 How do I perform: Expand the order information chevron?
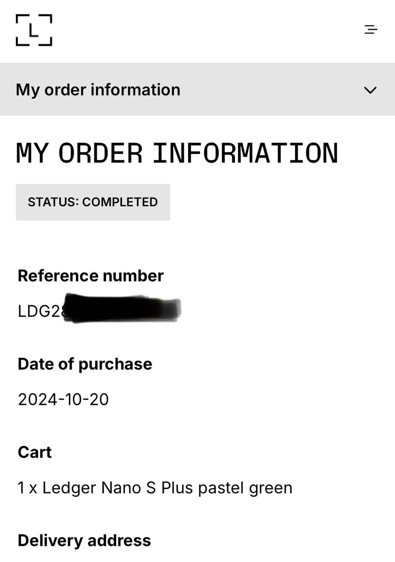click(370, 90)
